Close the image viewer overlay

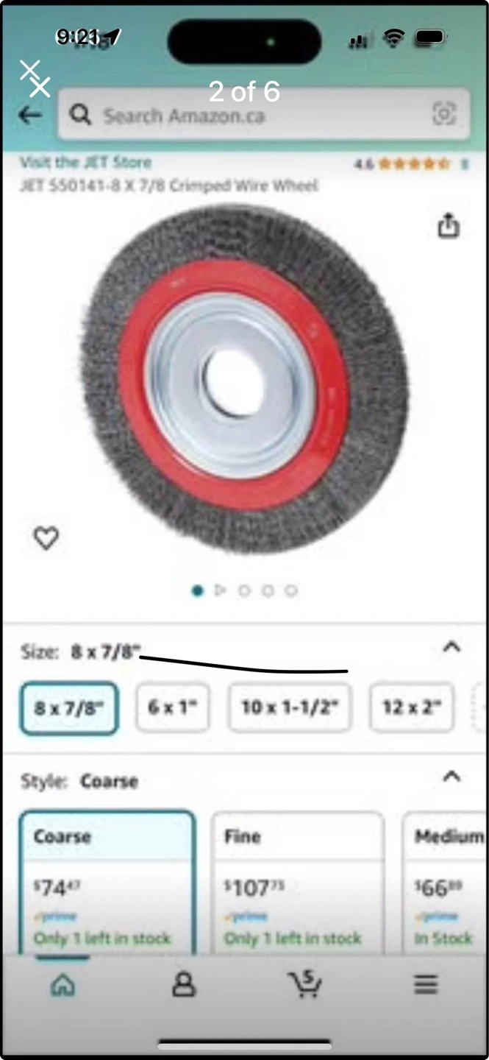click(x=35, y=79)
